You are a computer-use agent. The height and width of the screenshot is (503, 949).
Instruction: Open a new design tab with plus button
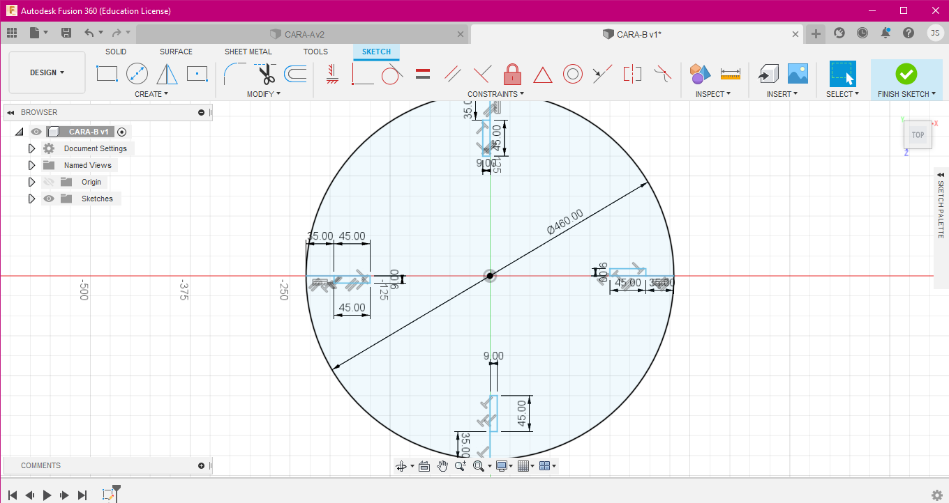pyautogui.click(x=816, y=33)
